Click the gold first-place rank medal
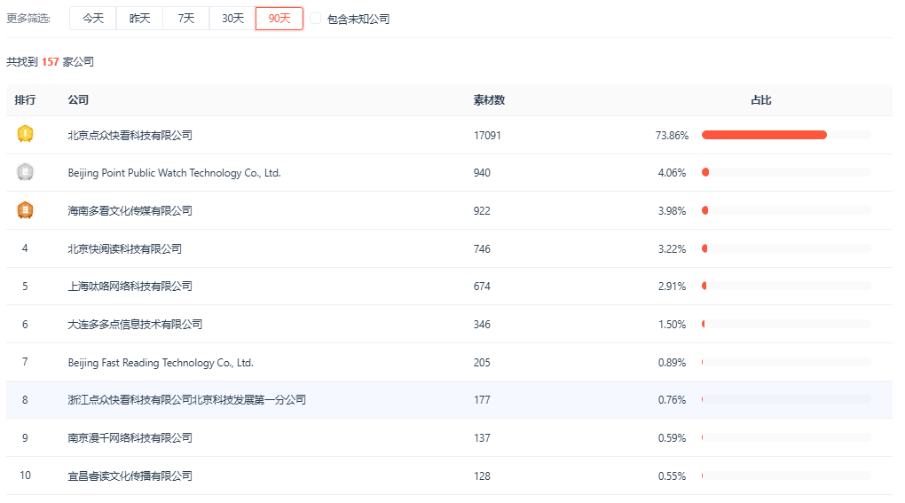The image size is (905, 503). pos(25,135)
